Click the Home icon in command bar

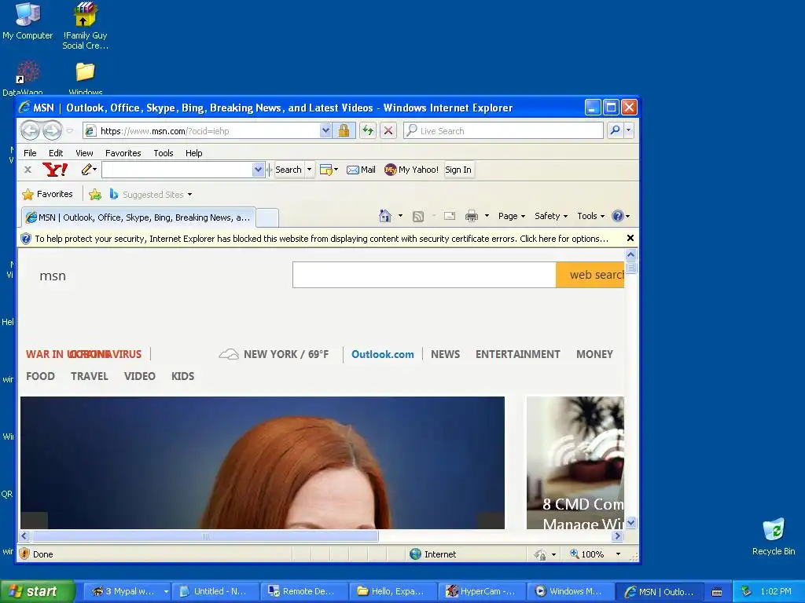[385, 216]
